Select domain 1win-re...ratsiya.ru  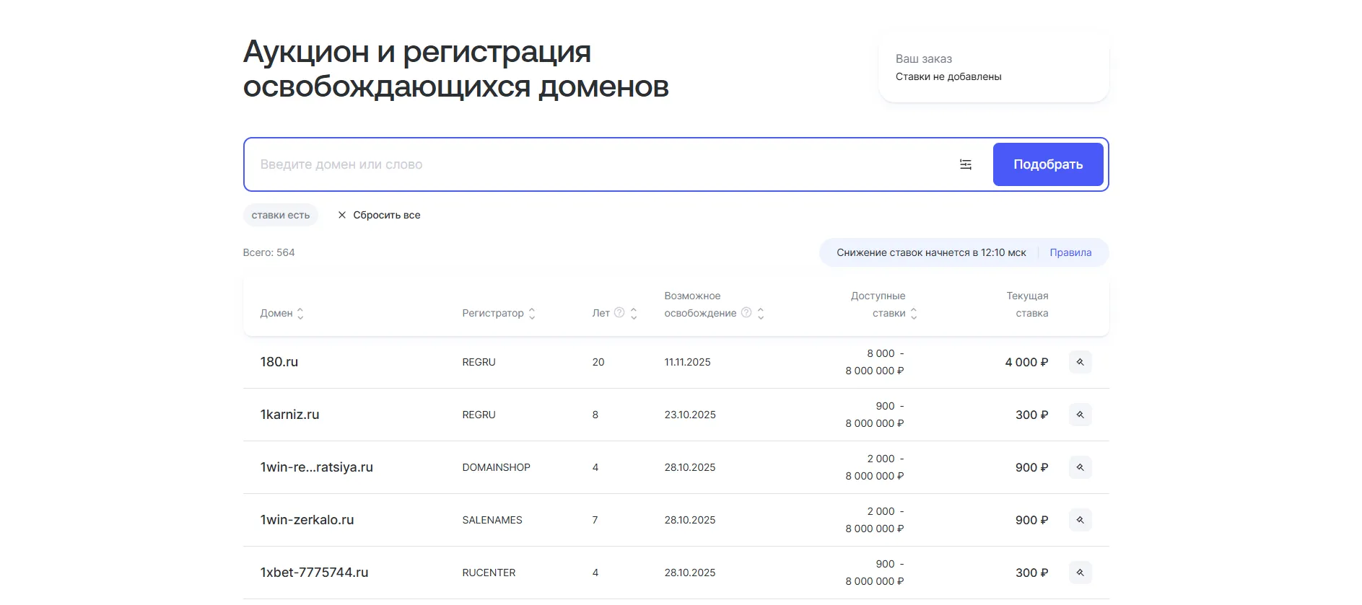(x=317, y=467)
